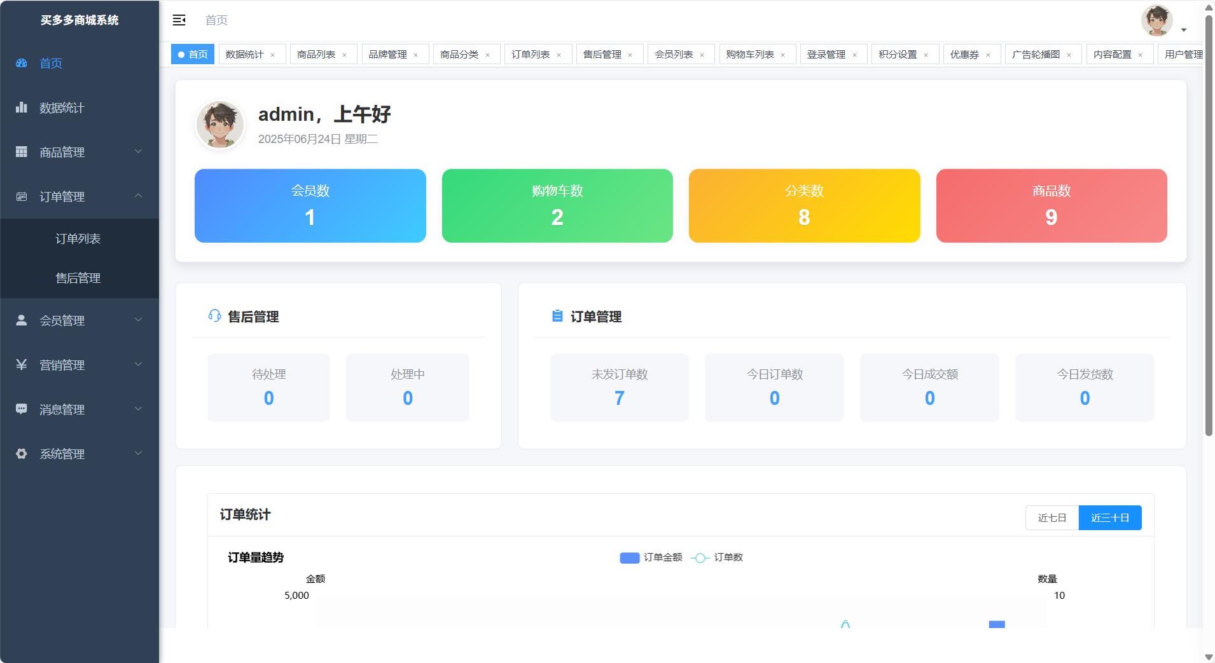
Task: Click the 营销管理 yen icon
Action: pyautogui.click(x=22, y=365)
